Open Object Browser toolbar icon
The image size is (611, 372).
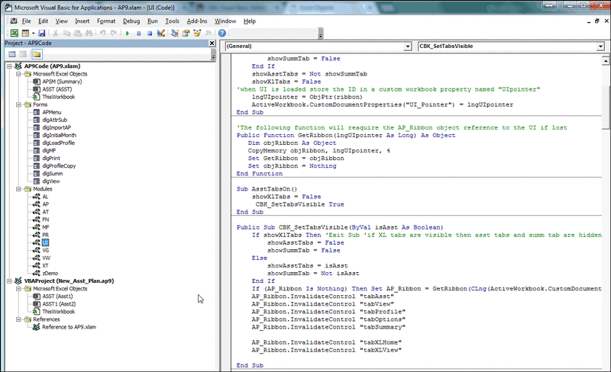197,33
